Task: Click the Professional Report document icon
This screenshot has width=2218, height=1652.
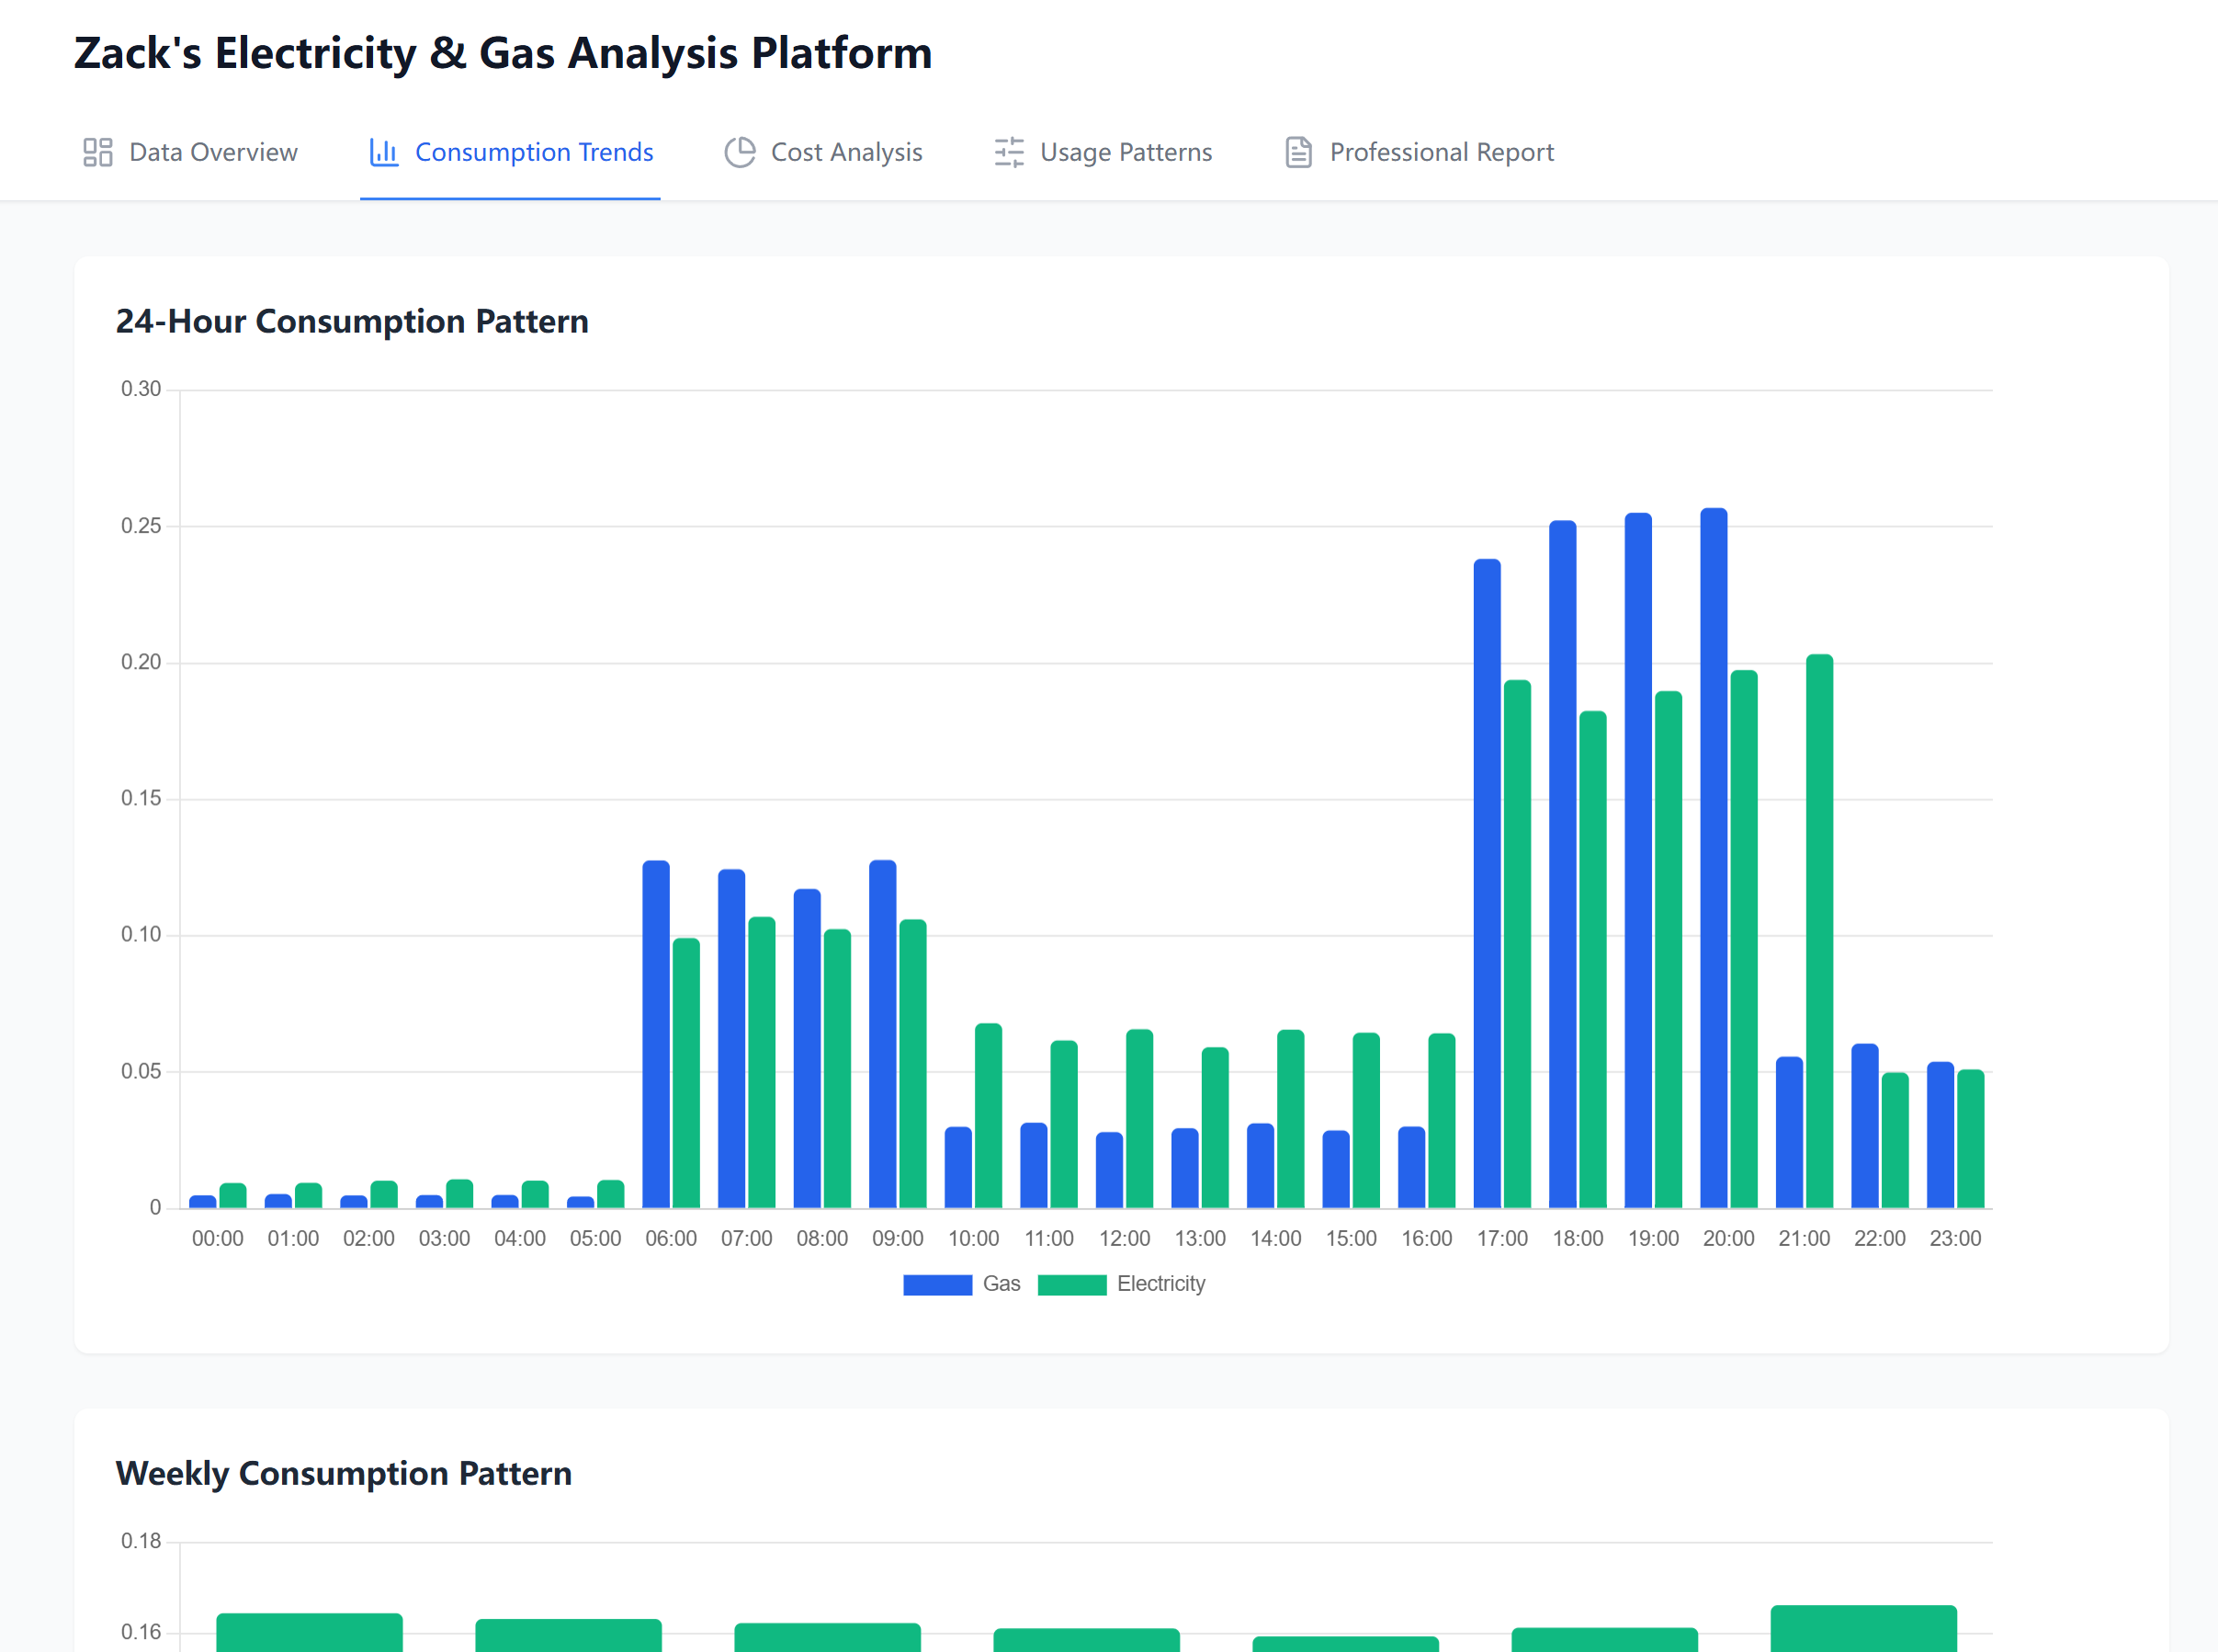Action: (1298, 152)
